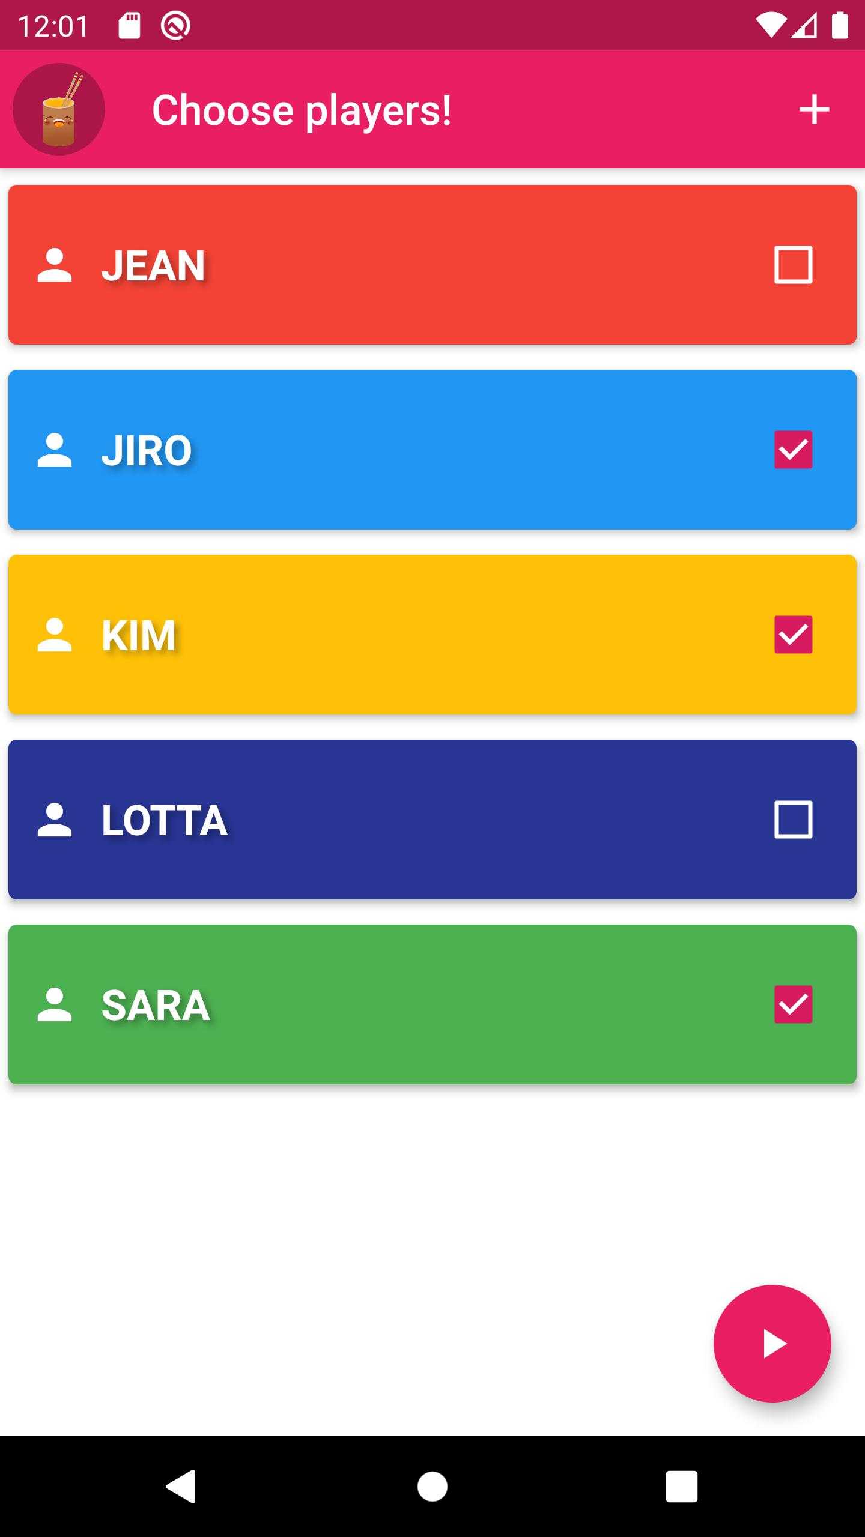Uncheck the JIRO player checkbox
865x1537 pixels.
tap(793, 450)
